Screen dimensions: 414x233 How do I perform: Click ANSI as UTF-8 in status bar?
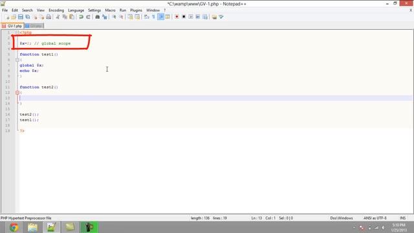point(375,218)
